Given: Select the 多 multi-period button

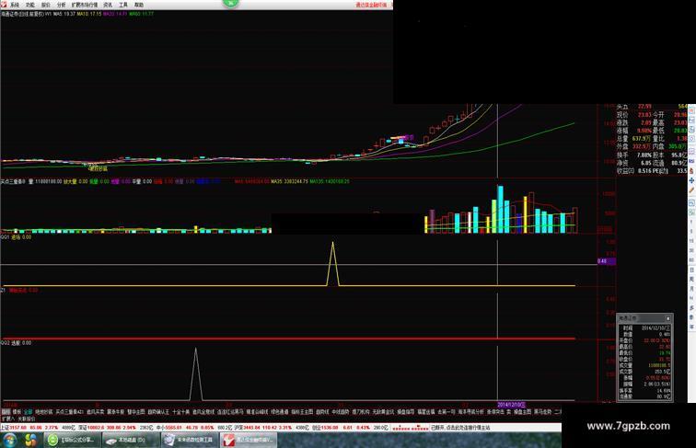Looking at the screenshot, I should (691, 308).
